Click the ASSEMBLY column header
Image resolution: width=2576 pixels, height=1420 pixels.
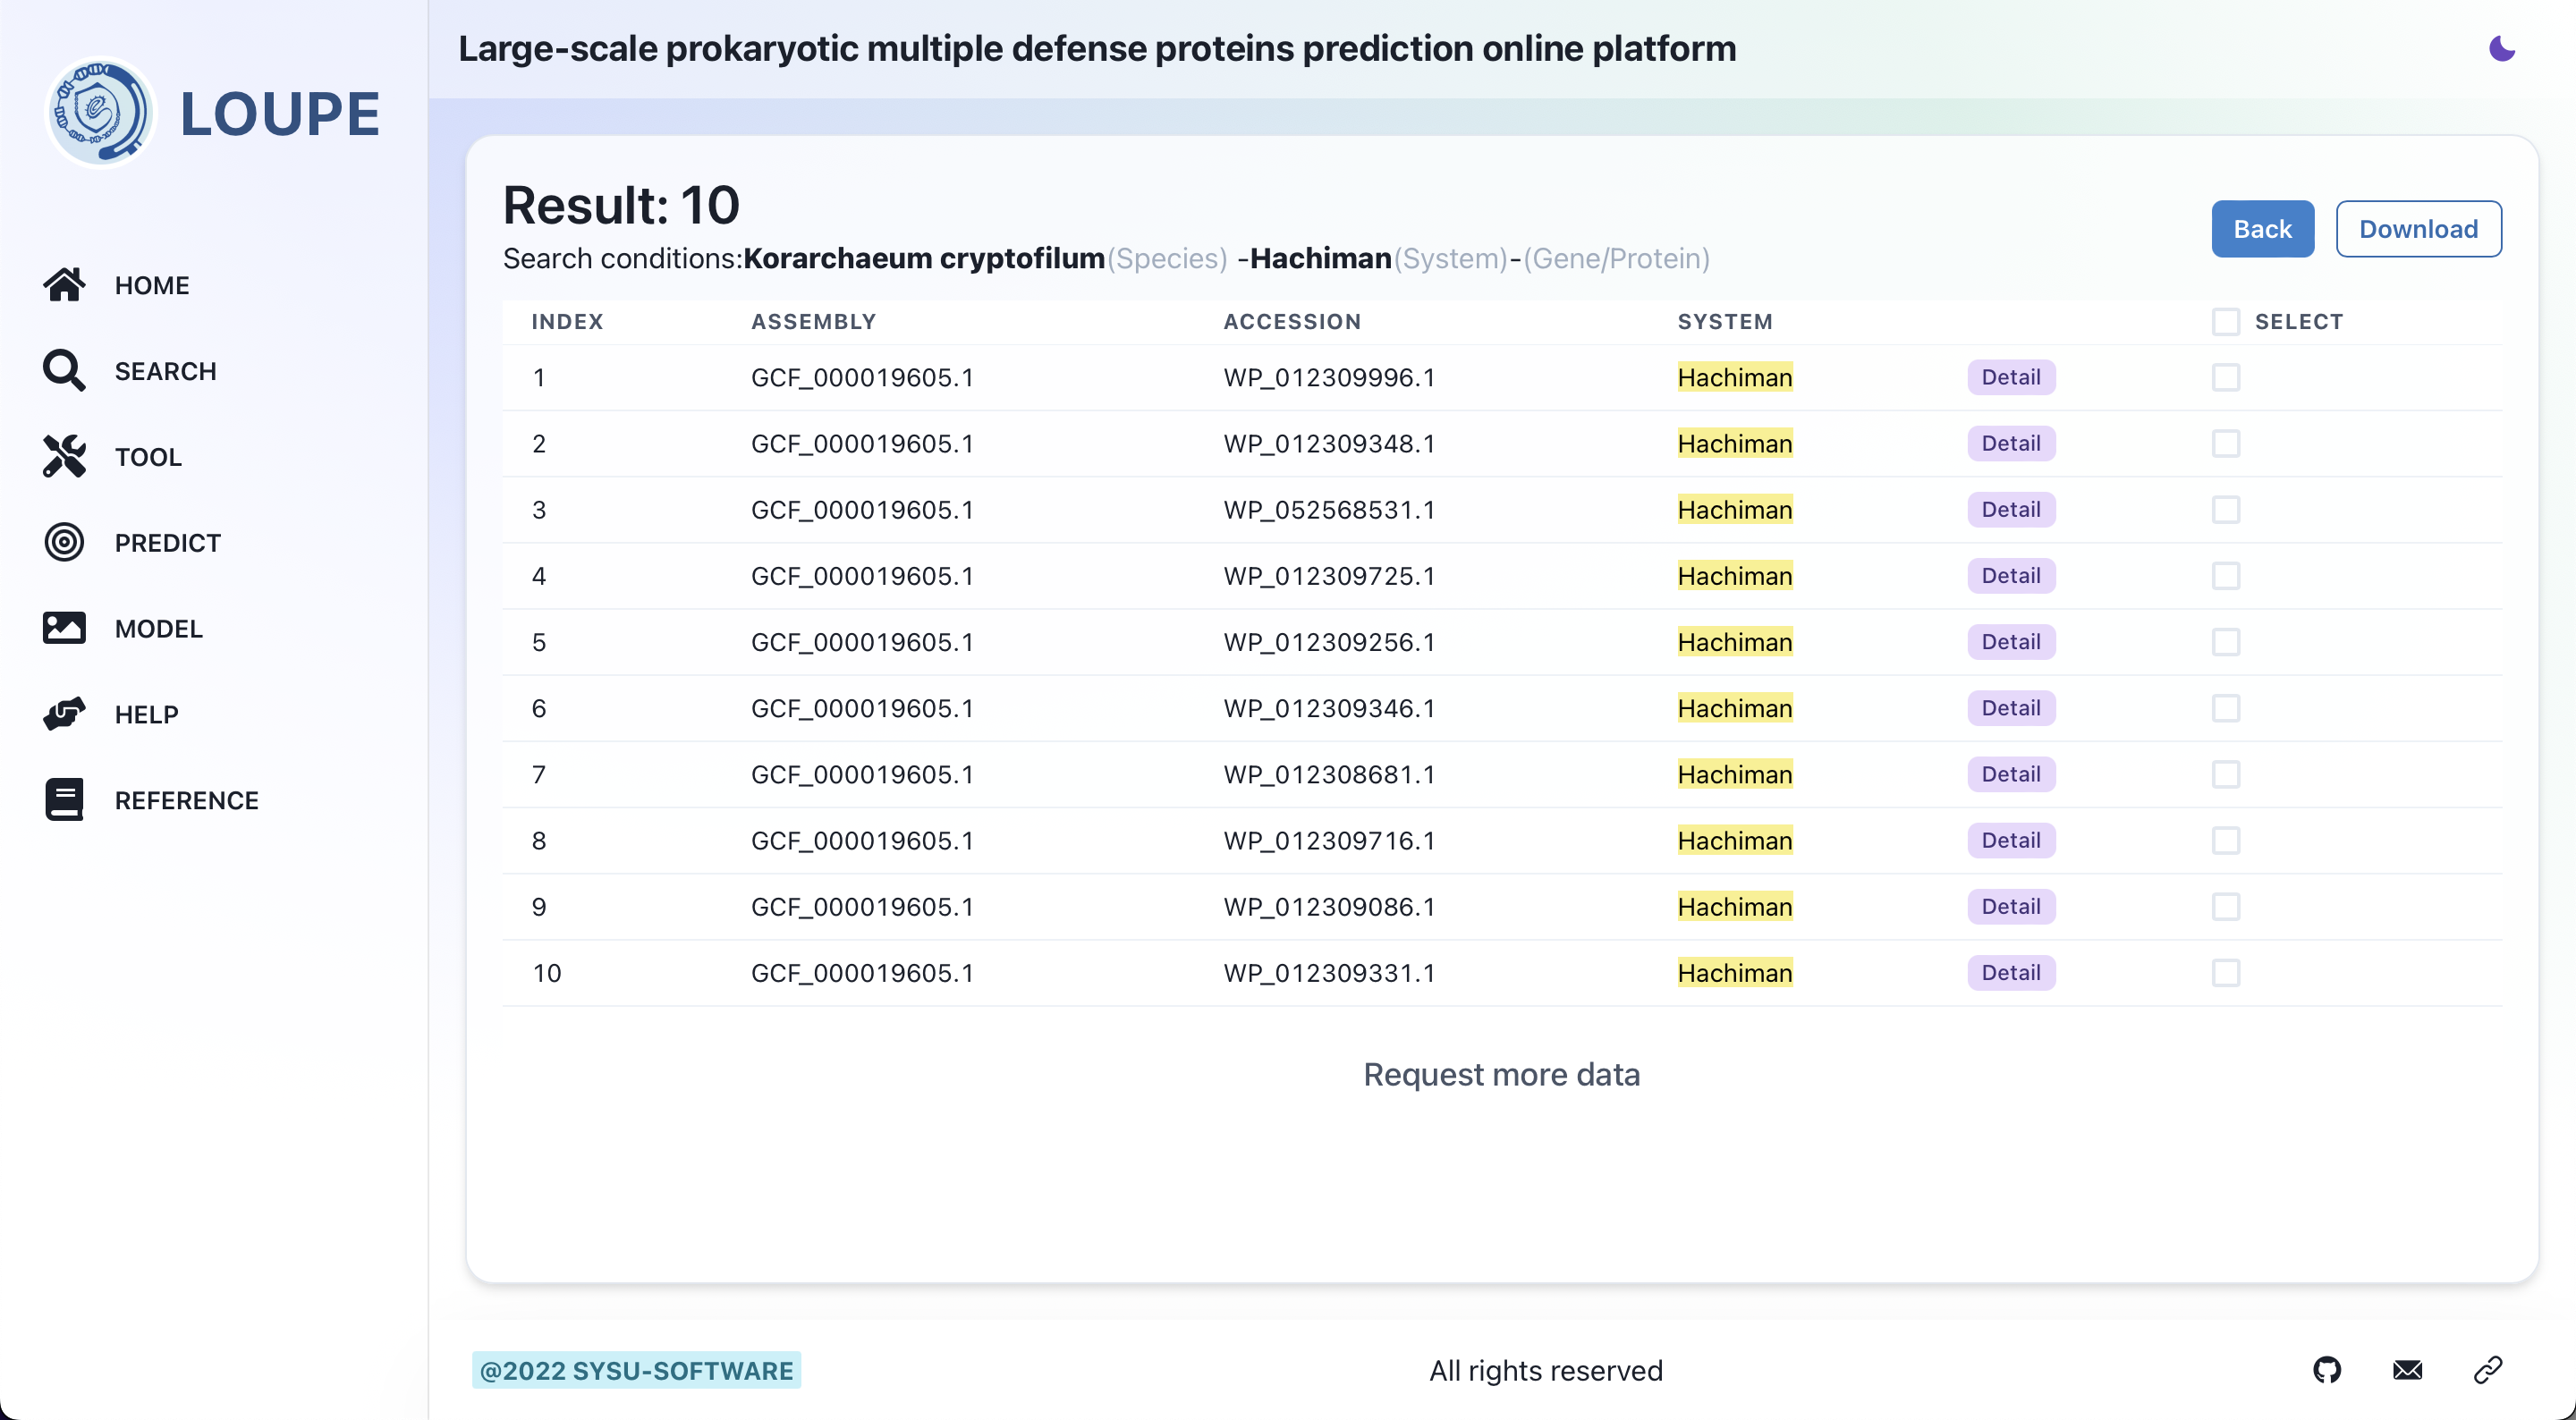pos(814,322)
